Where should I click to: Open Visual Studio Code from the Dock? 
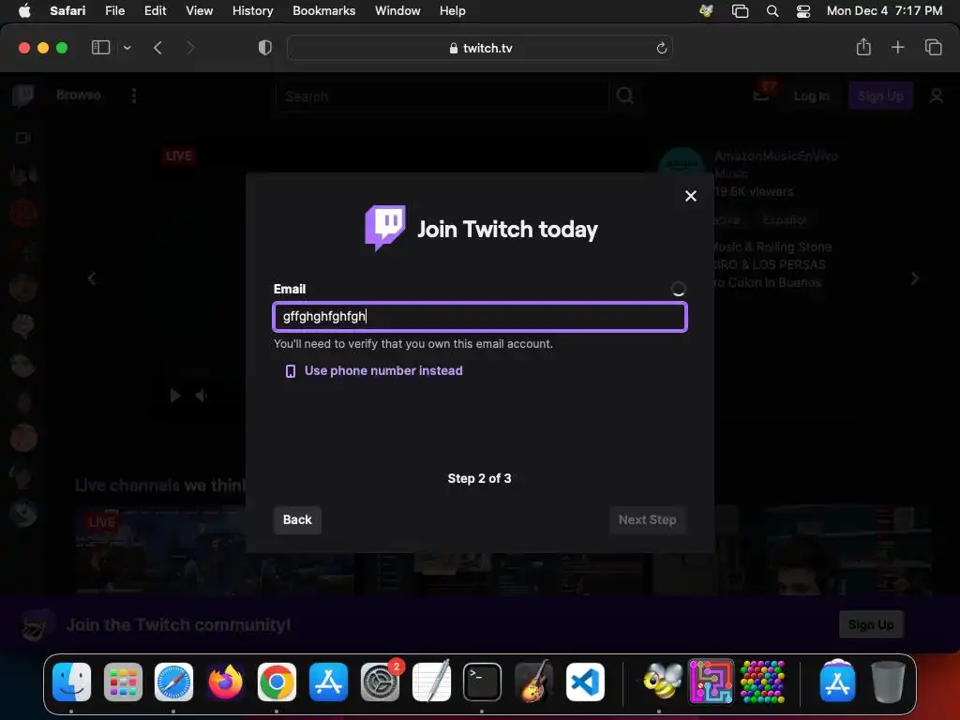585,682
